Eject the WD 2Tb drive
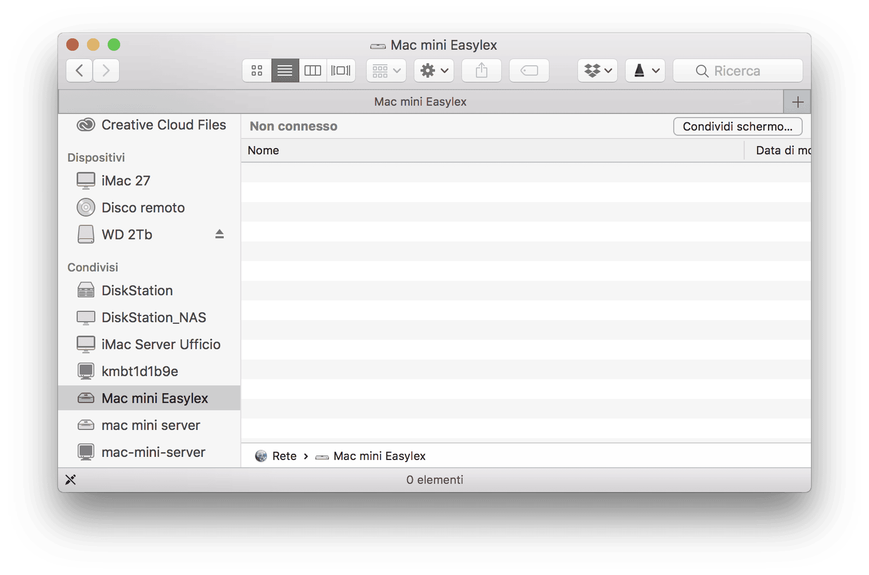This screenshot has width=869, height=575. click(x=220, y=234)
